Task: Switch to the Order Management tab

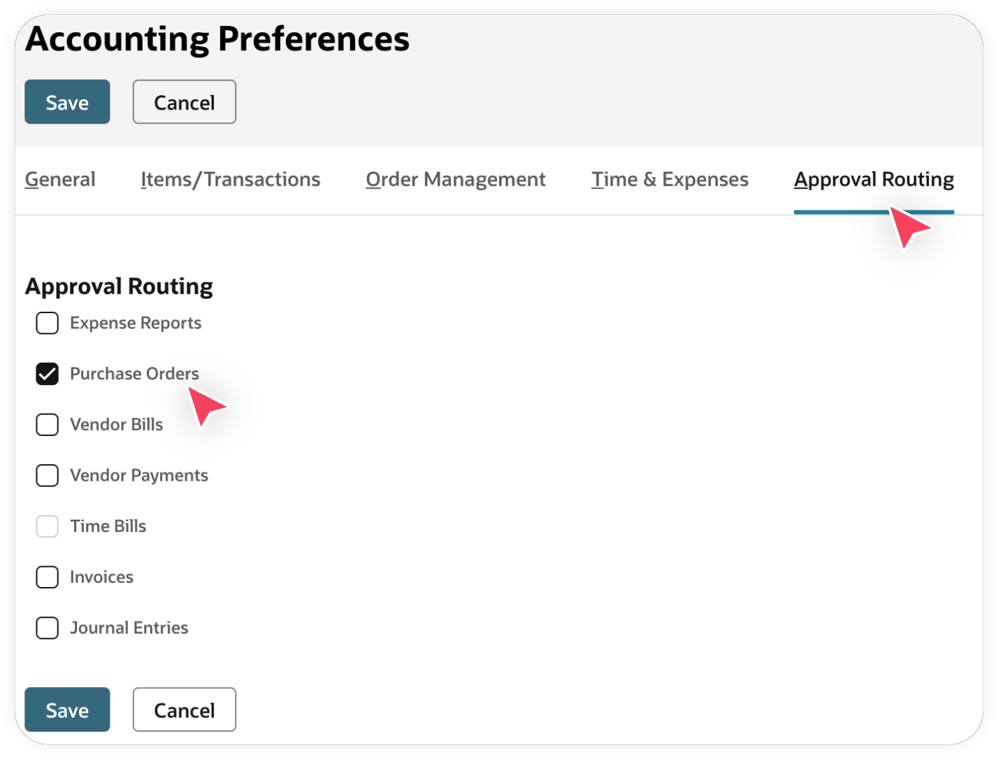Action: click(455, 179)
